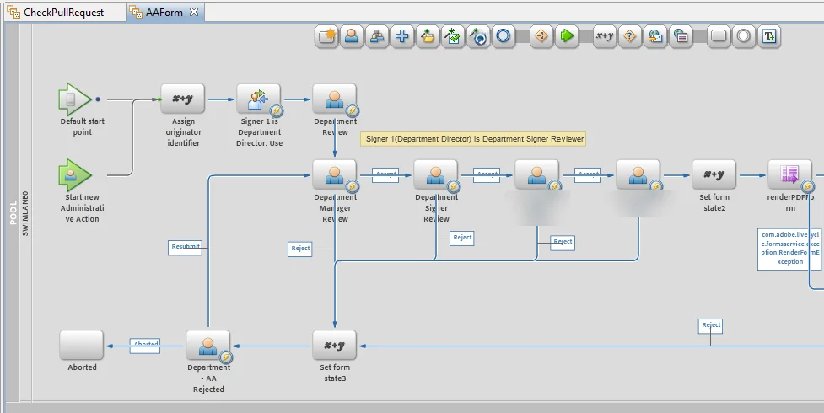
Task: Select the SWIMLANE0 header strip
Action: point(25,212)
